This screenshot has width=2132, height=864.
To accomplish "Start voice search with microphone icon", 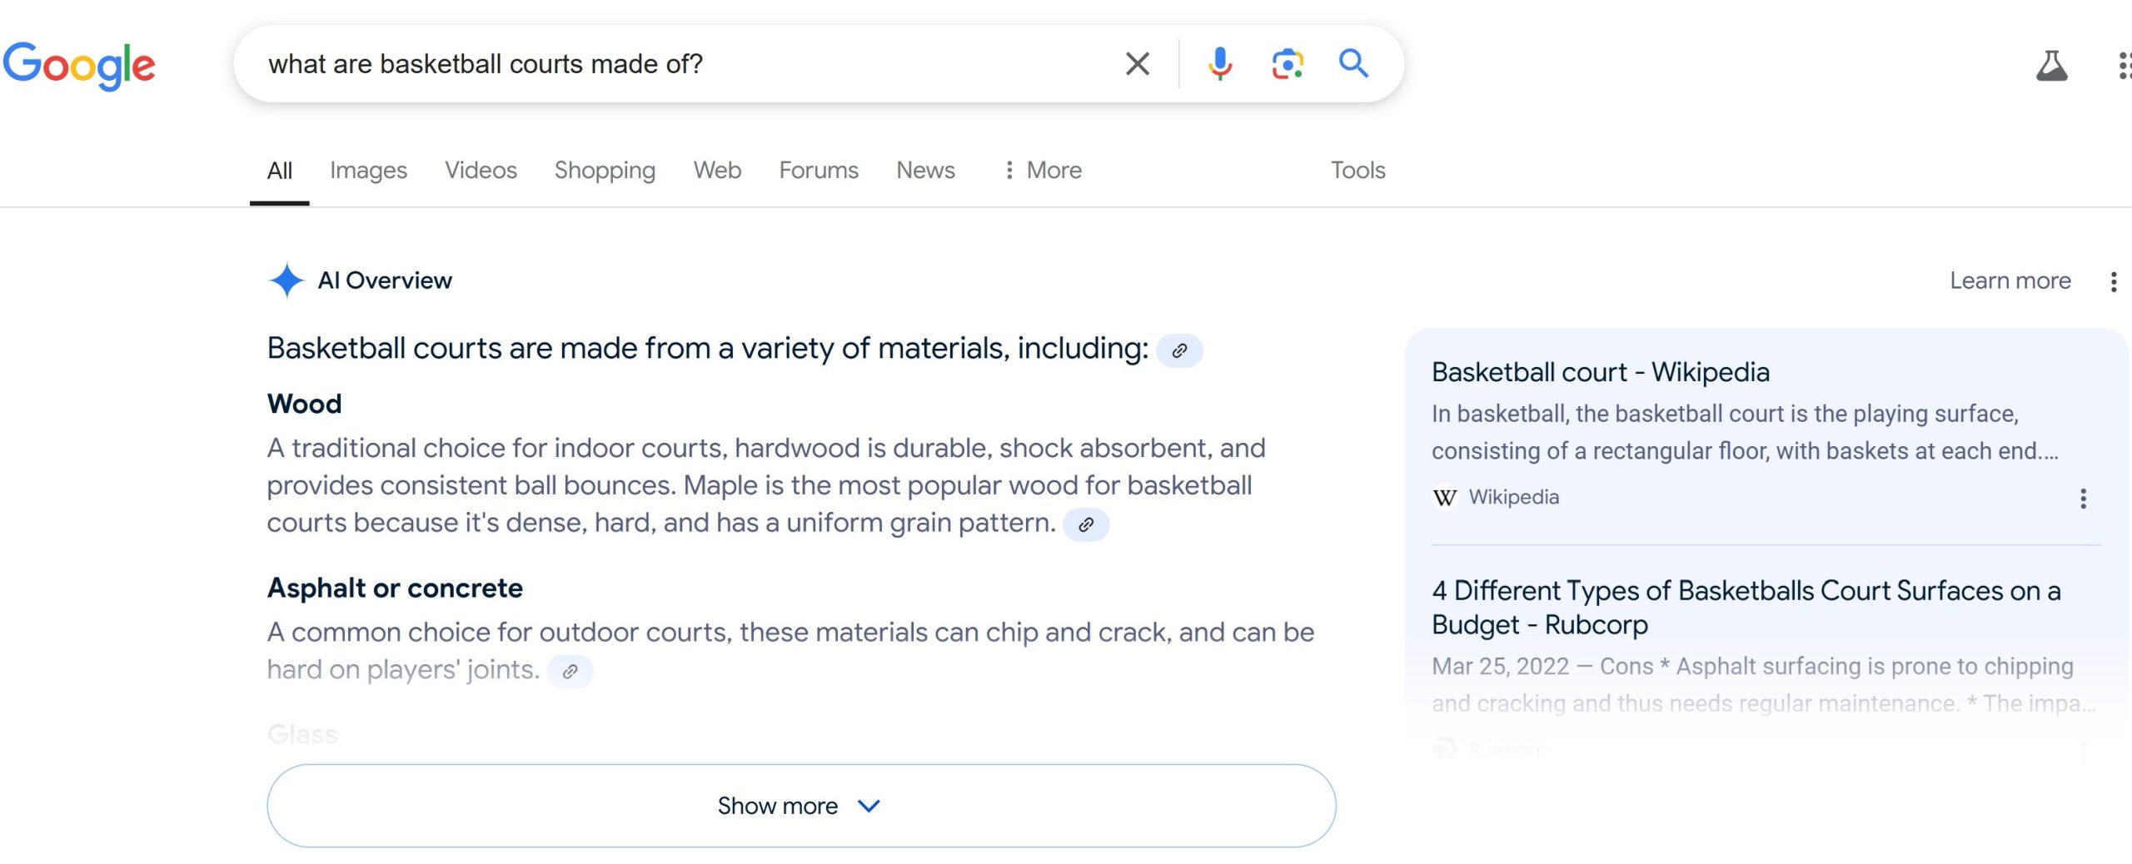I will 1220,63.
